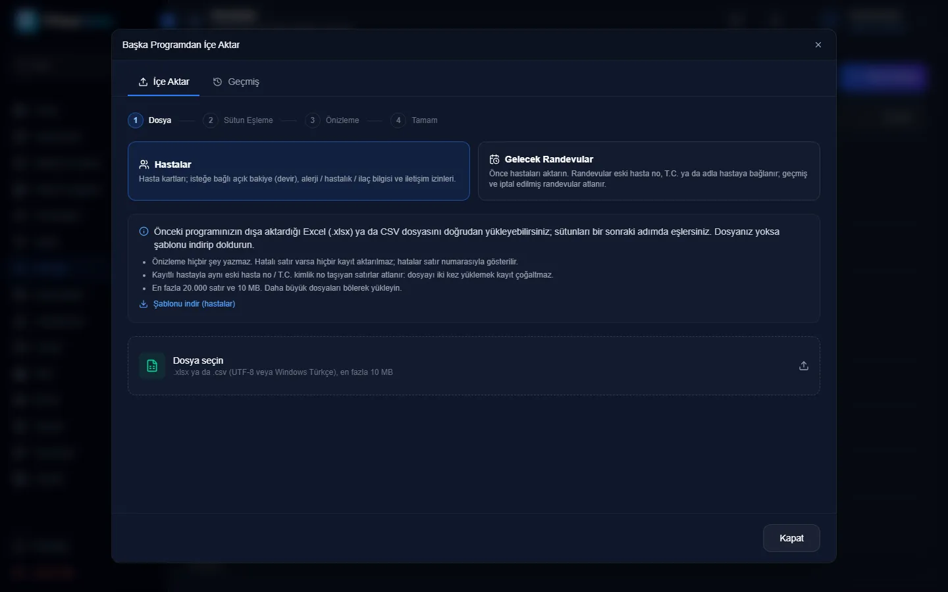Click the bullet "En fazla 20.000 satır ve 10 MB"
The width and height of the screenshot is (948, 592).
click(276, 288)
